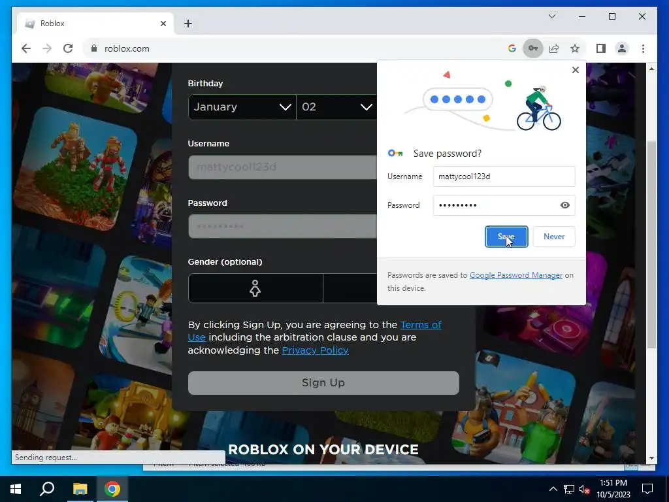Click the key icon beside Save password?
The height and width of the screenshot is (502, 669).
click(x=395, y=153)
